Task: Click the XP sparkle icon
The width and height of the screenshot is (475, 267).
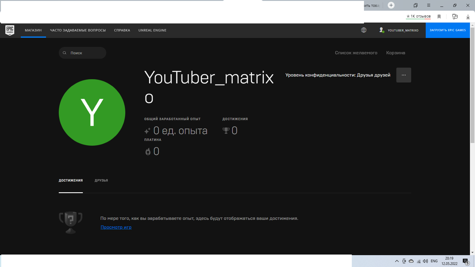Action: coord(147,131)
